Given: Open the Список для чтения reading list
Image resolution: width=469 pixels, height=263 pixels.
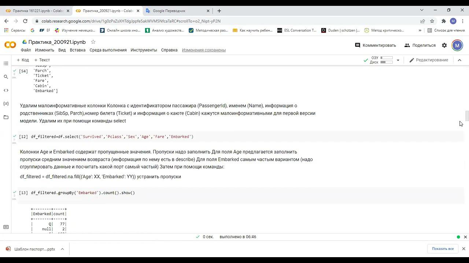Looking at the screenshot, I should coord(446,30).
